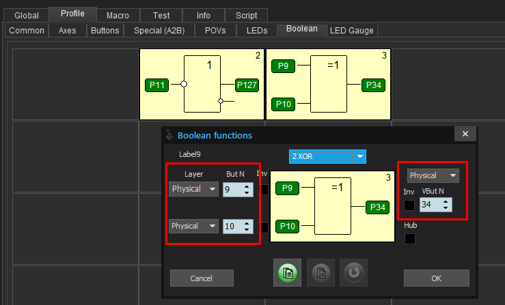Close the Boolean functions dialog
Screen dimensions: 505x305
[x=465, y=134]
